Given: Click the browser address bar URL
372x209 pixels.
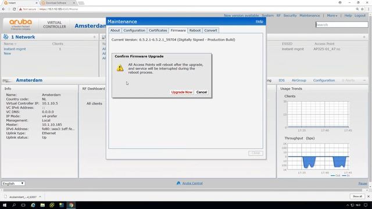Looking at the screenshot, I should point(59,9).
